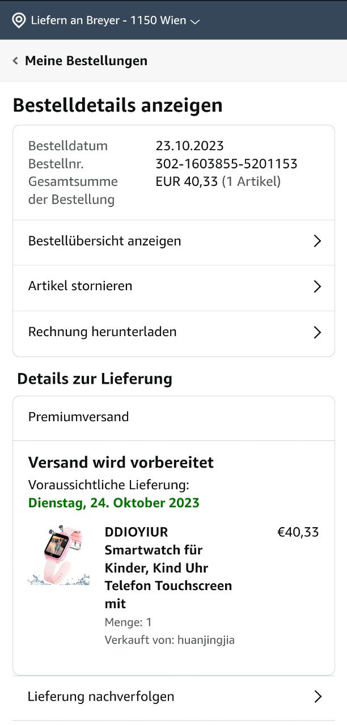Click the back chevron beside Meine Bestellungen

[x=15, y=61]
